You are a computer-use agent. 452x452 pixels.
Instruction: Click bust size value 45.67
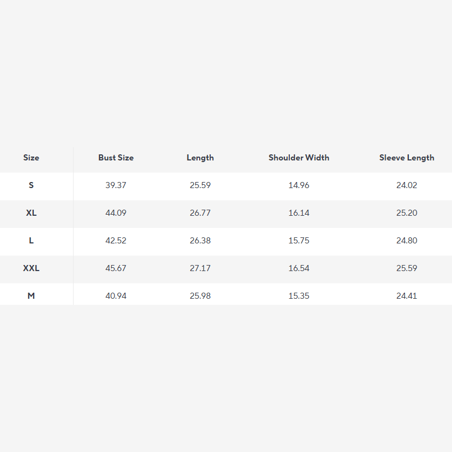tap(116, 268)
